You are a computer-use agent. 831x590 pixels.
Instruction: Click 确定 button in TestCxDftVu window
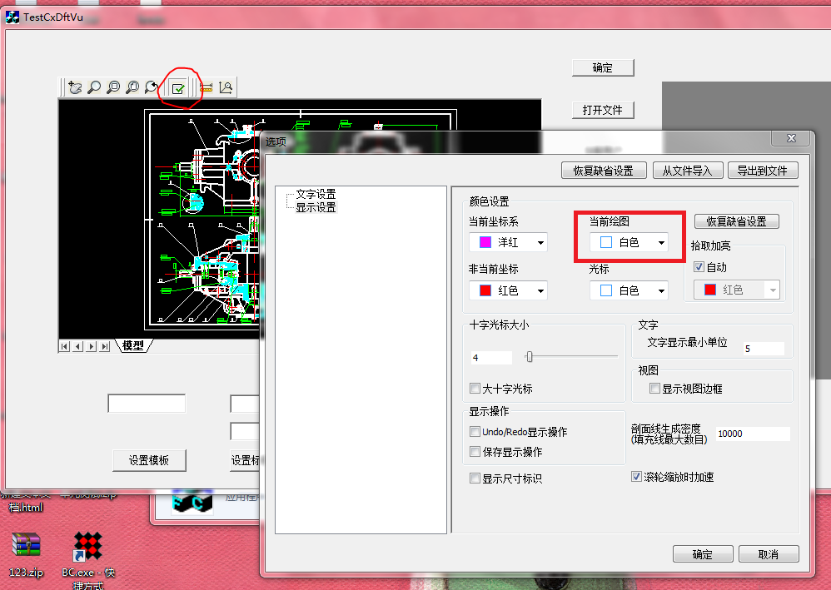point(603,67)
